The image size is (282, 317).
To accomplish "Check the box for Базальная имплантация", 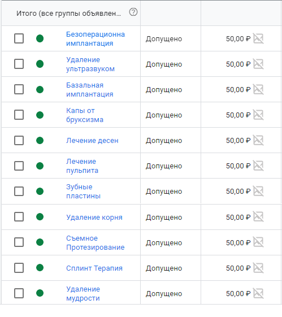I will click(19, 89).
